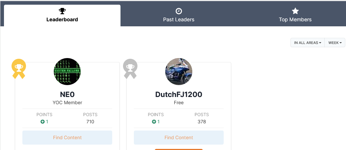Viewport: 346px width, 150px height.
Task: Switch to the Past Leaders tab label
Action: [x=179, y=19]
